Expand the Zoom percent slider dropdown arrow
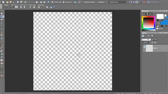This screenshot has height=94, width=168. [x=17, y=7]
